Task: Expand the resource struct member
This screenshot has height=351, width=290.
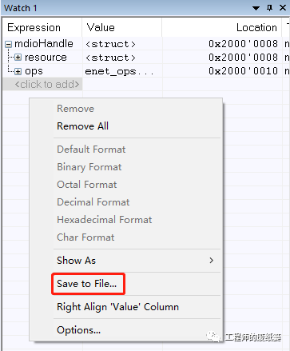Action: (18, 58)
